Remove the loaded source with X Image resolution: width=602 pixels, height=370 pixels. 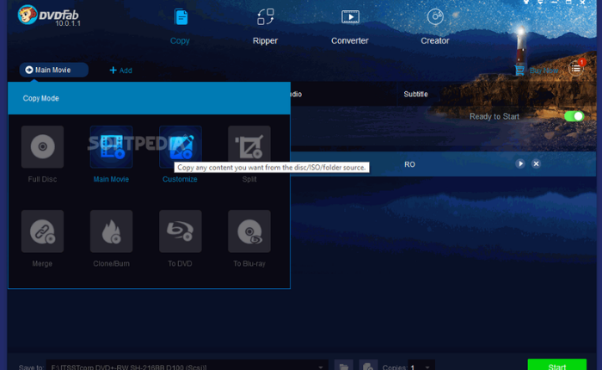pos(537,164)
